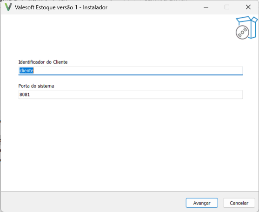Click the gray footer bar left of Avançar
259x212 pixels.
pos(93,202)
